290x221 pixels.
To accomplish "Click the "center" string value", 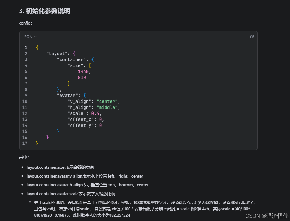I will [107, 101].
